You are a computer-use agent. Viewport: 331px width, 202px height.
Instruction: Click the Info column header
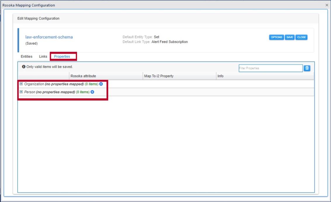(x=220, y=76)
